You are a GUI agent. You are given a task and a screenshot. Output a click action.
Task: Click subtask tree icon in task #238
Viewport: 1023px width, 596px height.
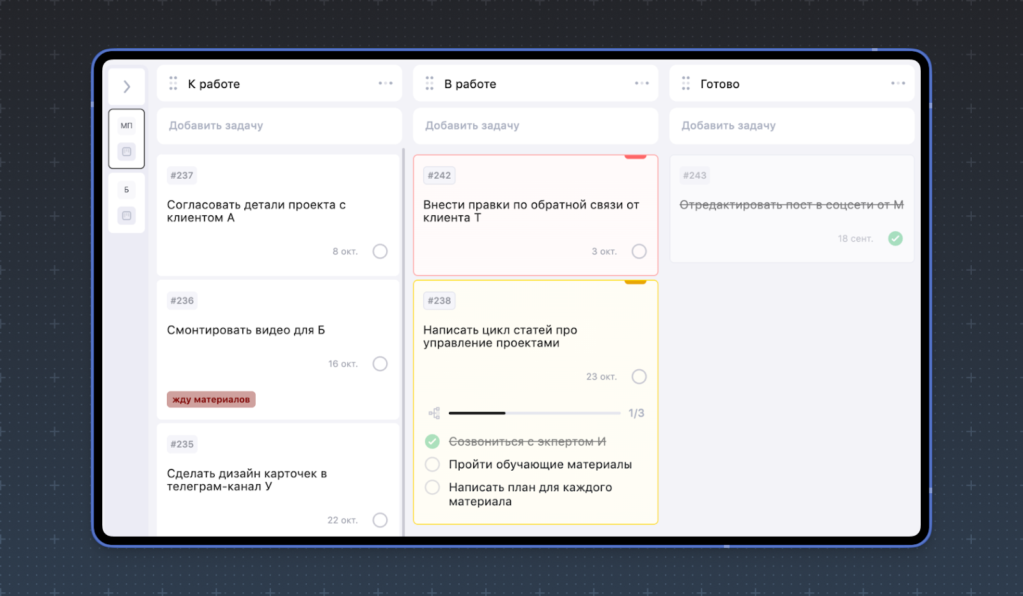coord(434,413)
